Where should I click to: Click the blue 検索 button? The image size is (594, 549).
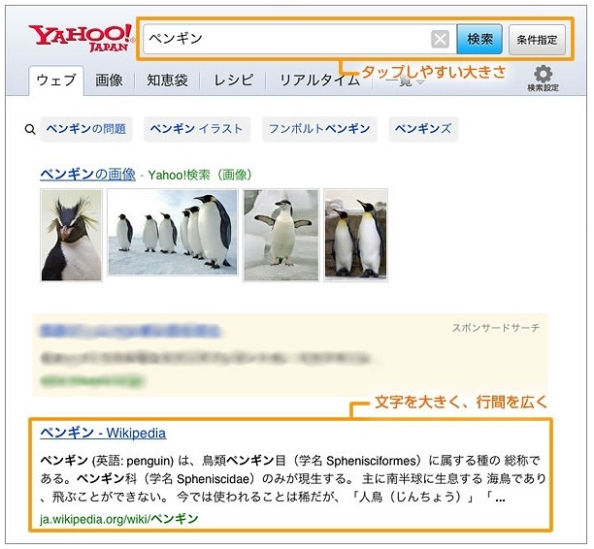pos(479,39)
